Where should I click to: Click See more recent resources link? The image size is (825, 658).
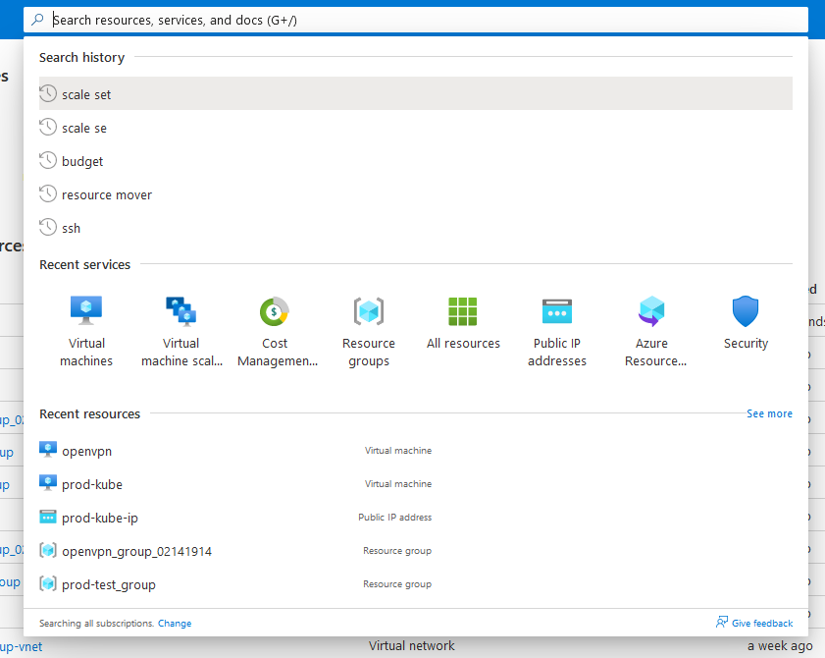coord(769,413)
